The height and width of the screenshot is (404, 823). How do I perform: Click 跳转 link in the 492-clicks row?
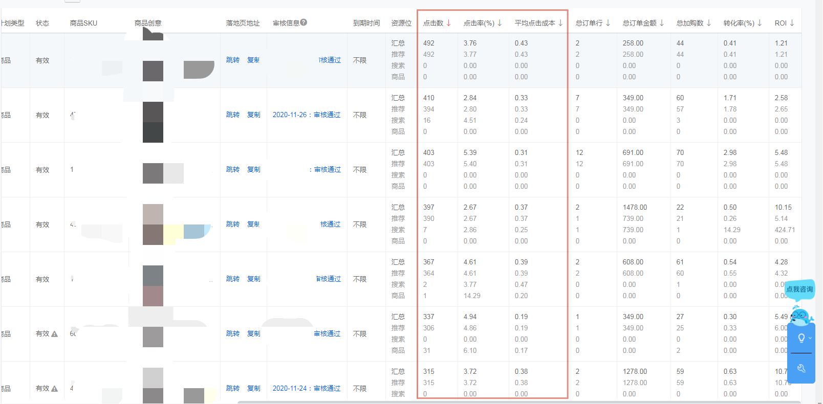233,60
